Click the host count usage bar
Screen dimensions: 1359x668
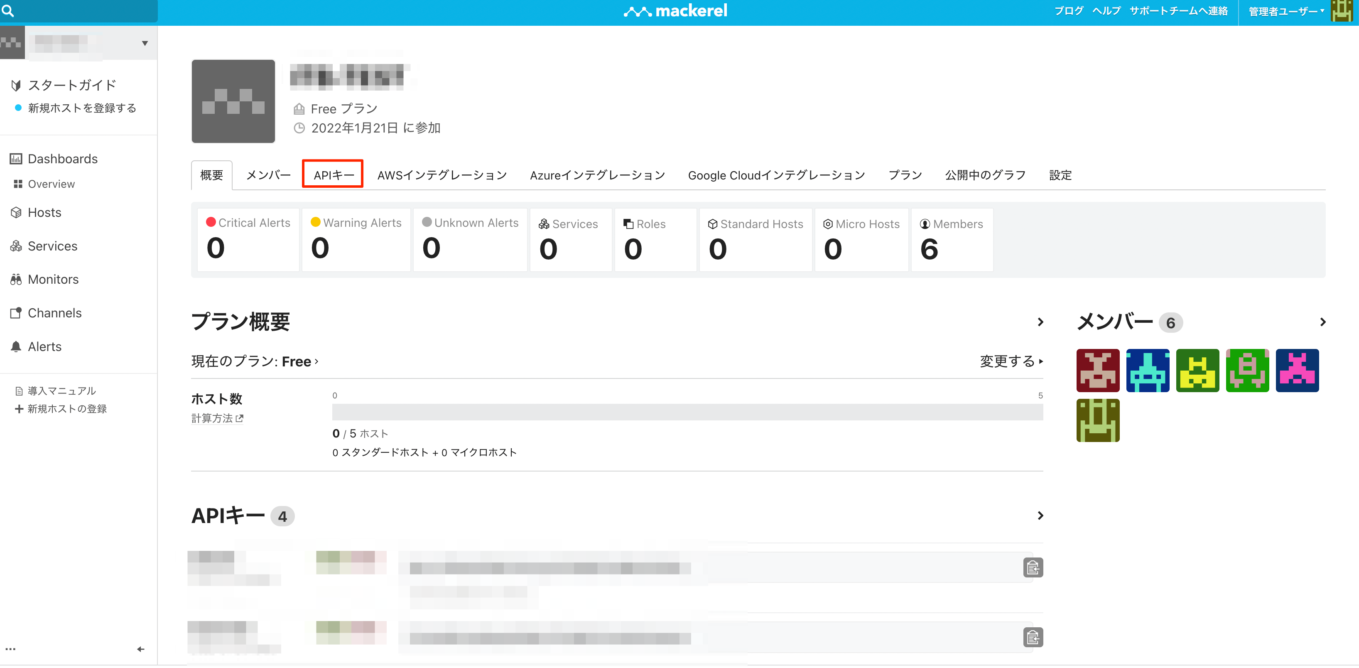687,412
